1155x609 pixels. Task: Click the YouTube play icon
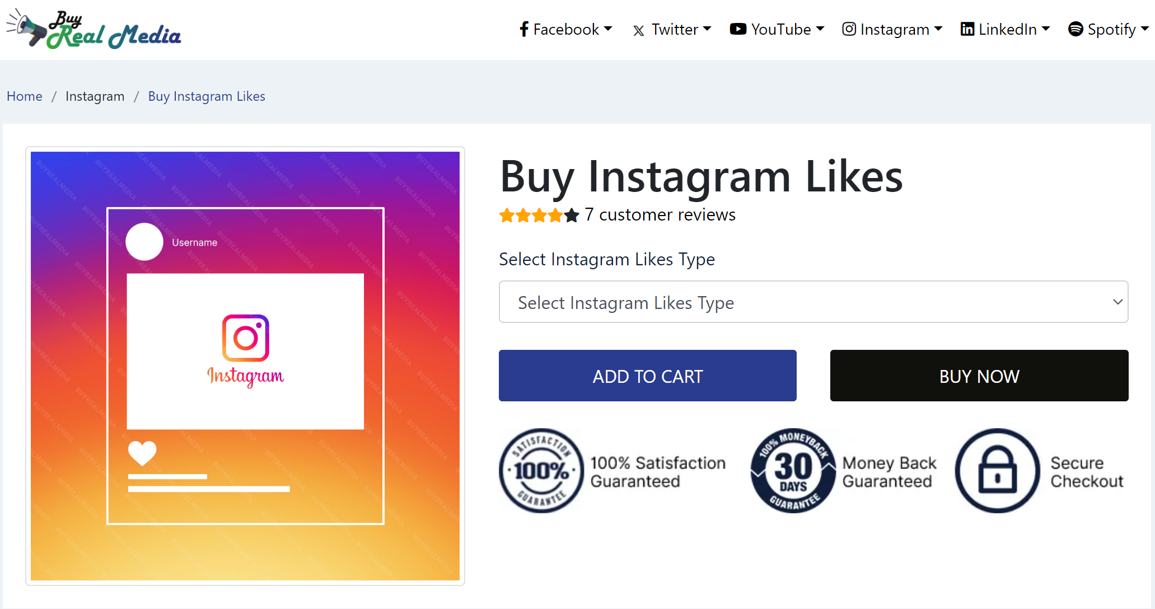coord(738,29)
